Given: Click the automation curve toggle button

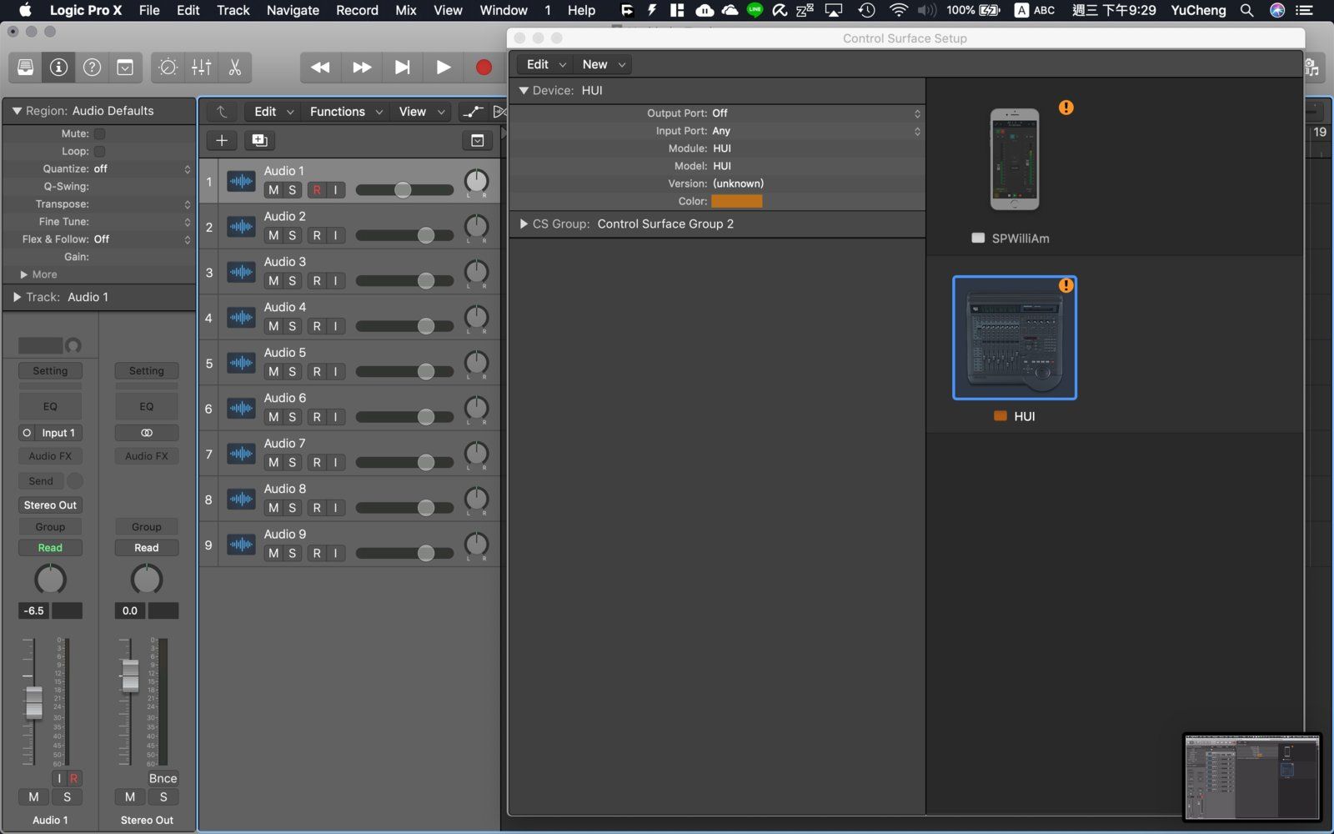Looking at the screenshot, I should click(473, 112).
